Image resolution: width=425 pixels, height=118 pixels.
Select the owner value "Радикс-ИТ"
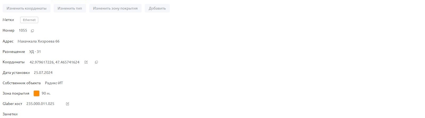tap(54, 83)
